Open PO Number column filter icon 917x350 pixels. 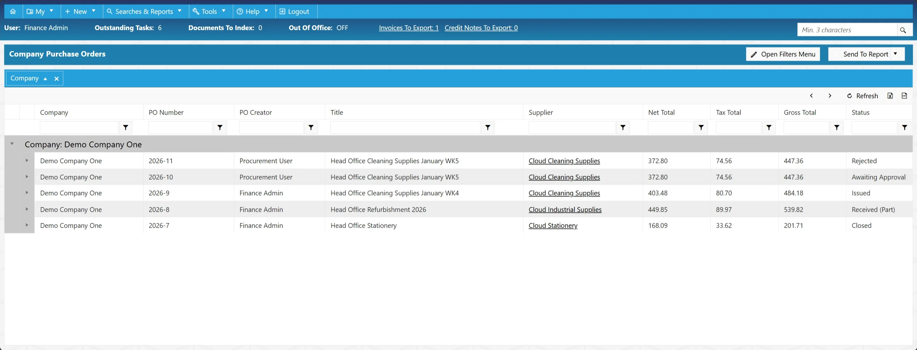pyautogui.click(x=220, y=128)
